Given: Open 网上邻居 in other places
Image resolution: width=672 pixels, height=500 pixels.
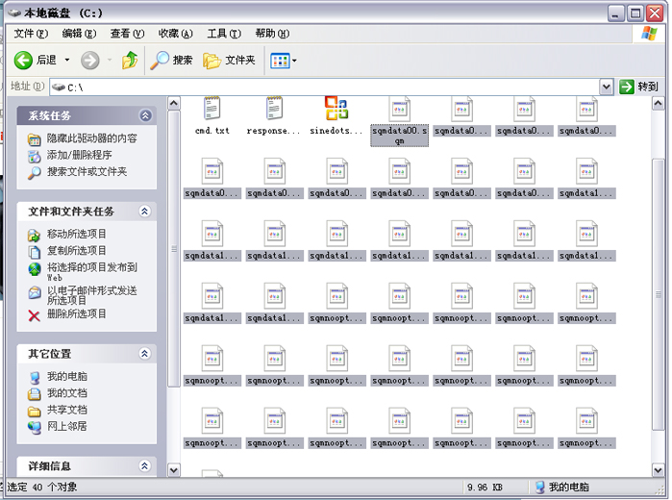Looking at the screenshot, I should point(67,426).
